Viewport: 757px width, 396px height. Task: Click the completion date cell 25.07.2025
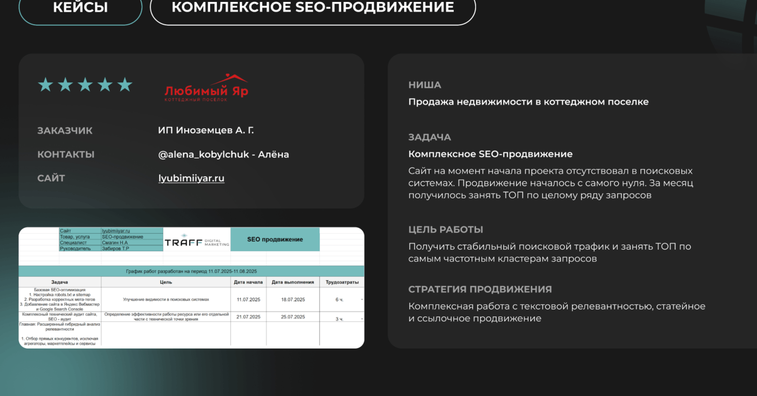click(293, 317)
